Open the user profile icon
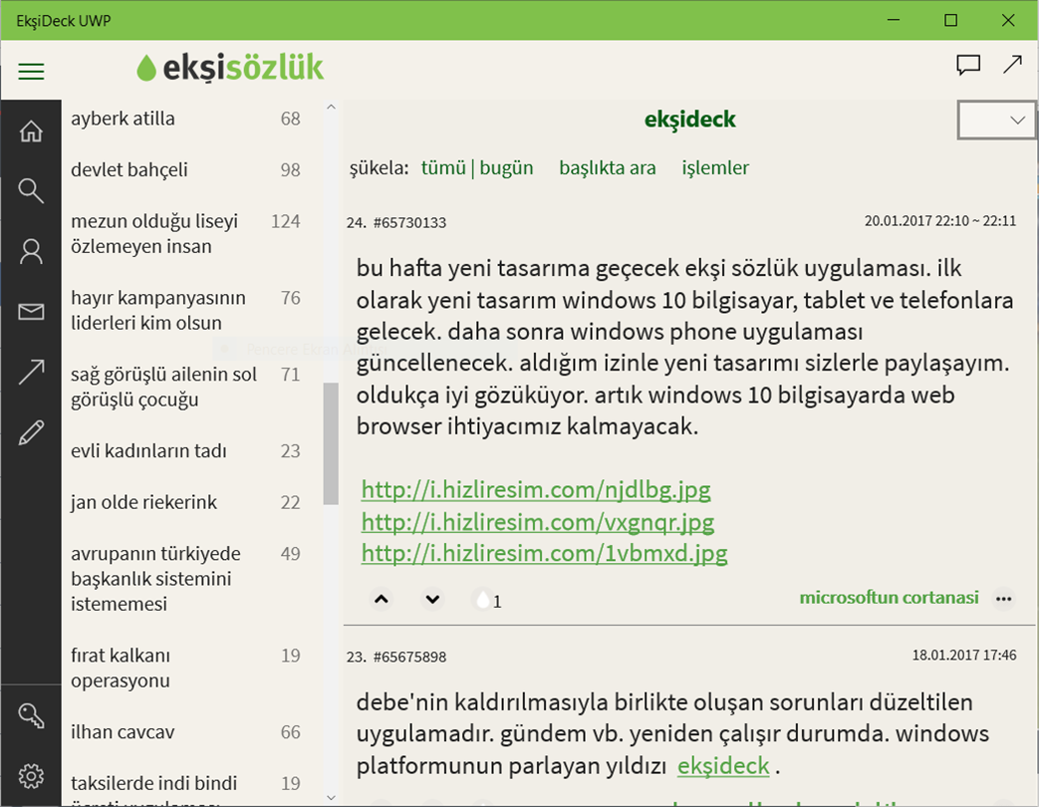 coord(31,252)
